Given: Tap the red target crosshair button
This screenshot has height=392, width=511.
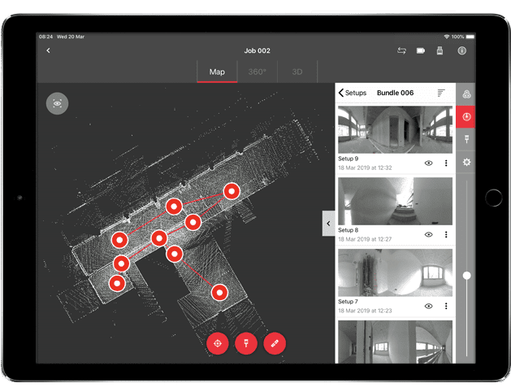Looking at the screenshot, I should pos(218,343).
